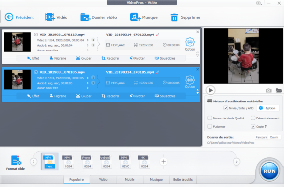Select 4K H264 format preset
Image resolution: width=284 pixels, height=187 pixels.
point(144,161)
